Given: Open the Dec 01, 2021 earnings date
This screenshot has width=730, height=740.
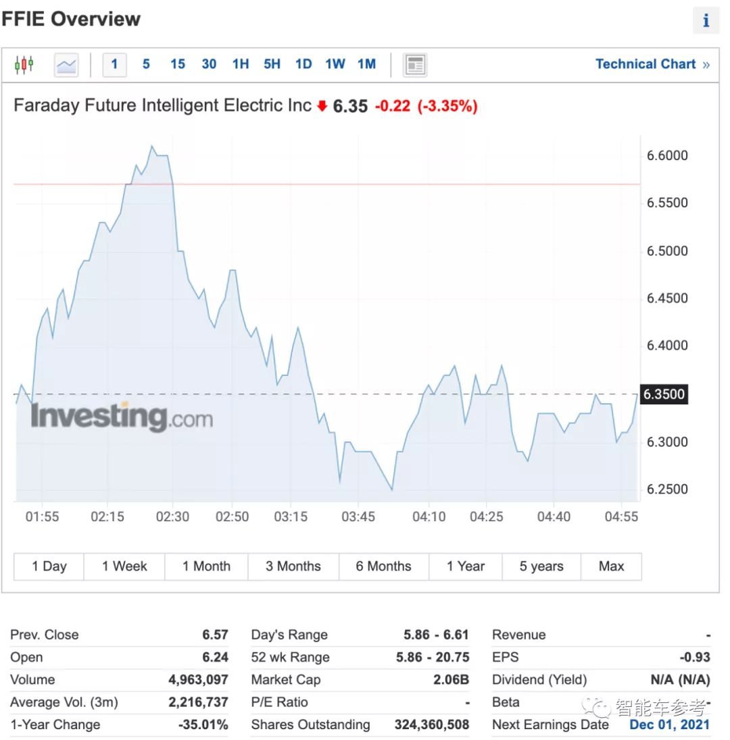Looking at the screenshot, I should 669,724.
